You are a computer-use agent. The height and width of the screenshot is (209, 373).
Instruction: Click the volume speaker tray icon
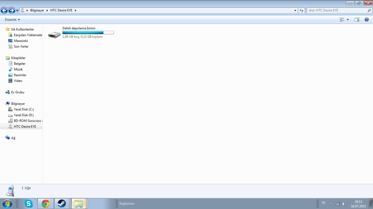point(344,204)
